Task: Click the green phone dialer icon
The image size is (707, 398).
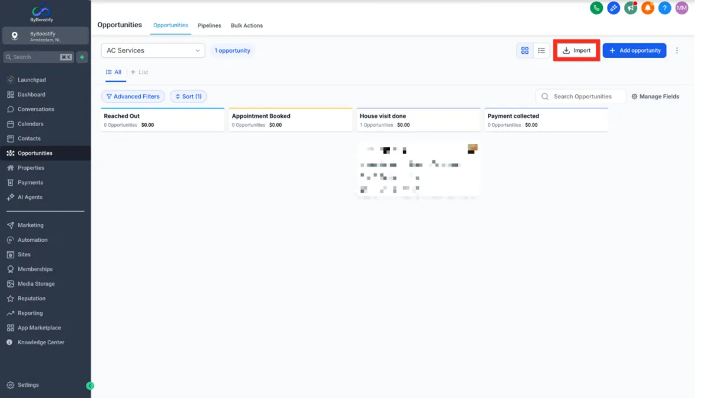Action: (596, 8)
